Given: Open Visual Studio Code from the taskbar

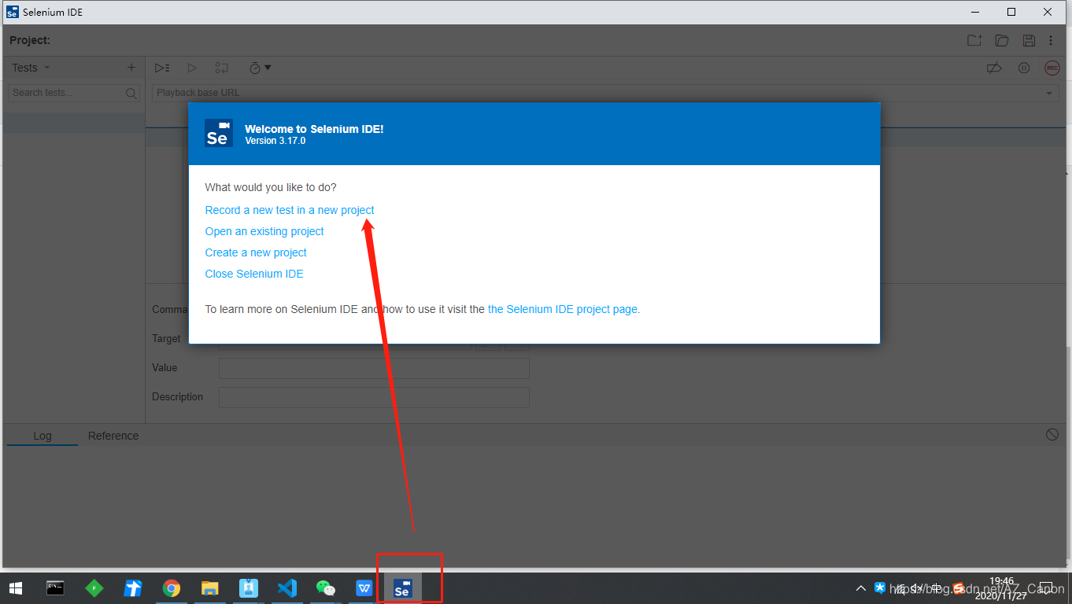Looking at the screenshot, I should tap(287, 588).
